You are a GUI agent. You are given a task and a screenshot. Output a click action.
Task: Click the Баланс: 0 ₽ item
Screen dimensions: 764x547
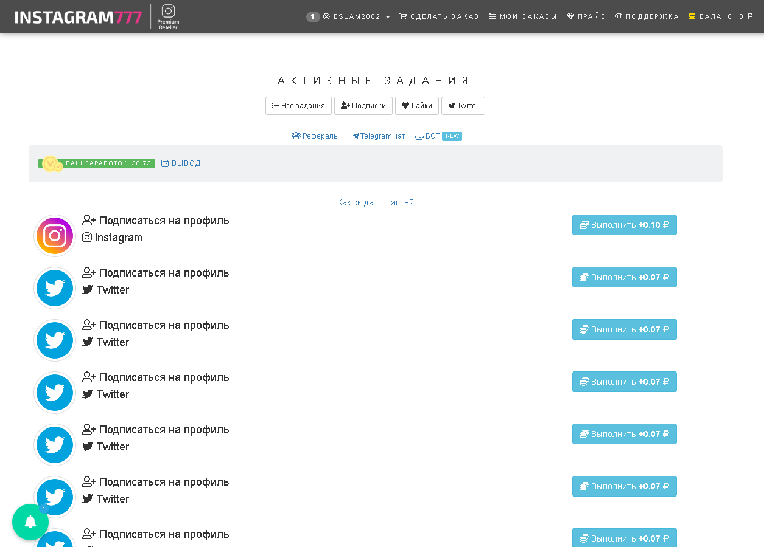point(721,16)
